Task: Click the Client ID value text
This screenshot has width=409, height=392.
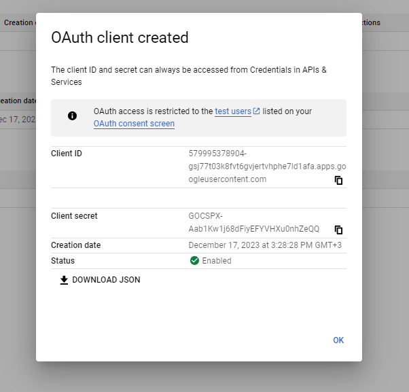Action: click(266, 166)
